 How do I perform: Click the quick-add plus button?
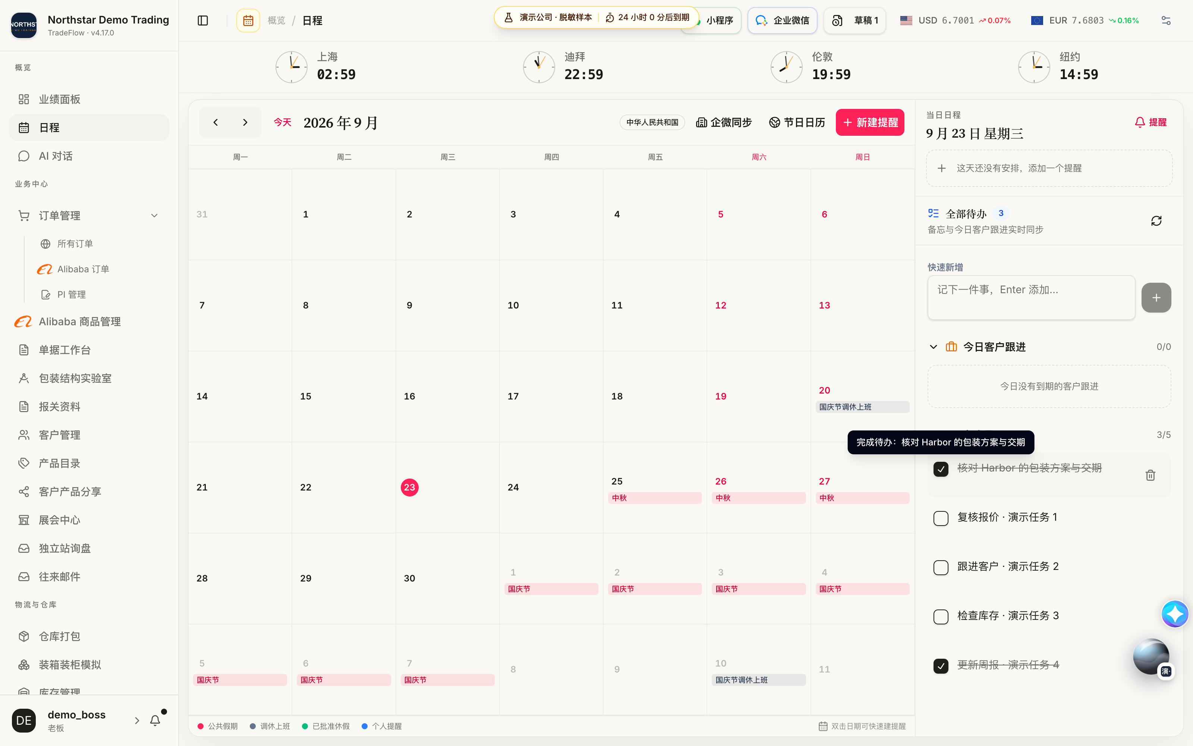1156,298
